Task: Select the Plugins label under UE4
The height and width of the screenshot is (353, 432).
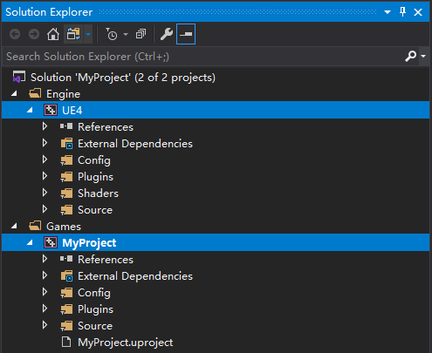Action: (x=95, y=177)
